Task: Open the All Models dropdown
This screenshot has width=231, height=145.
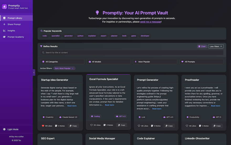Action: (x=109, y=62)
